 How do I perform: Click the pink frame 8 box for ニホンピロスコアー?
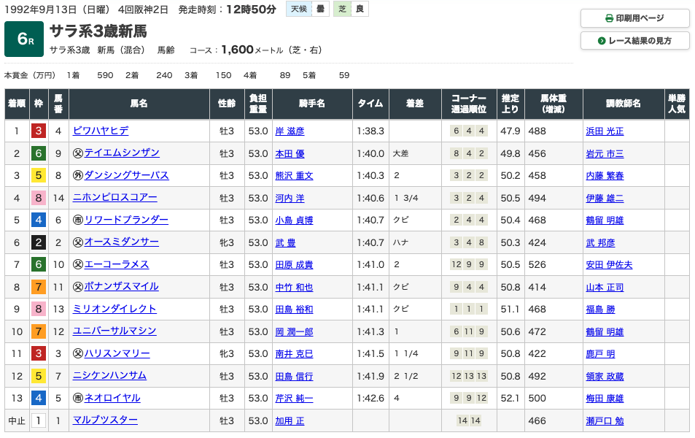[39, 198]
